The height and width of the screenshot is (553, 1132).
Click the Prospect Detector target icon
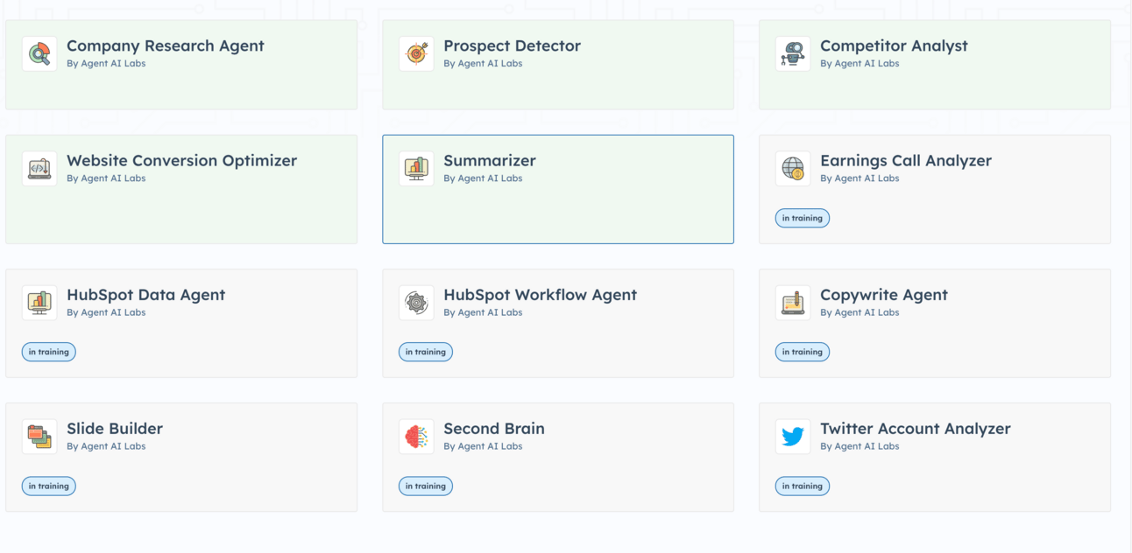[x=416, y=54]
